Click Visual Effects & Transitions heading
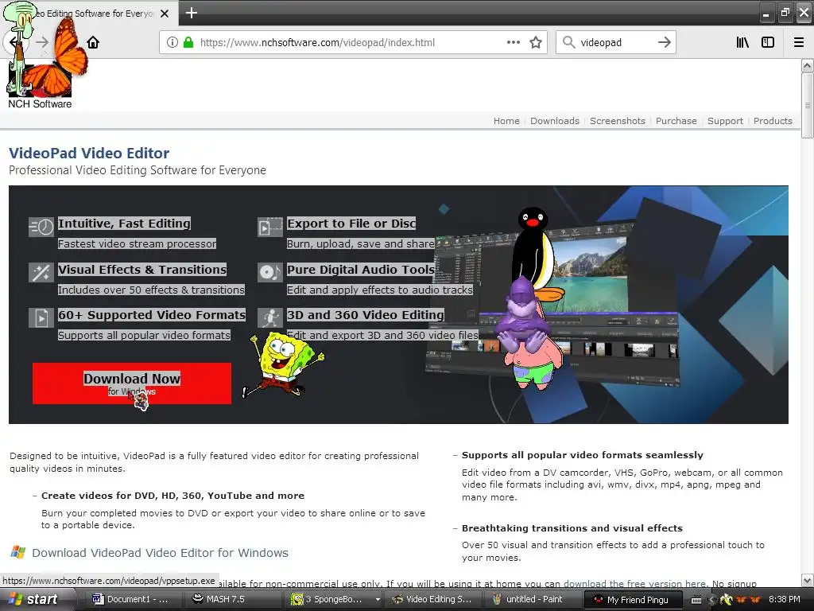814x611 pixels. 142,270
